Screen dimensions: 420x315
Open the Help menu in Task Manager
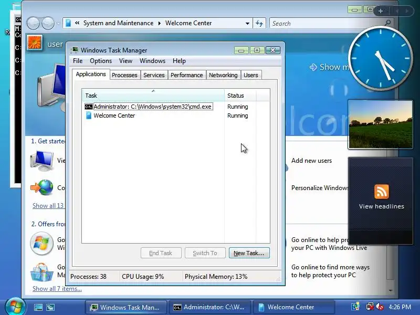tap(179, 61)
